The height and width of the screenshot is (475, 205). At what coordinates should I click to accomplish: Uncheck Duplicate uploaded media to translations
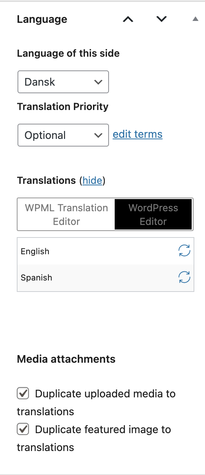pos(23,394)
